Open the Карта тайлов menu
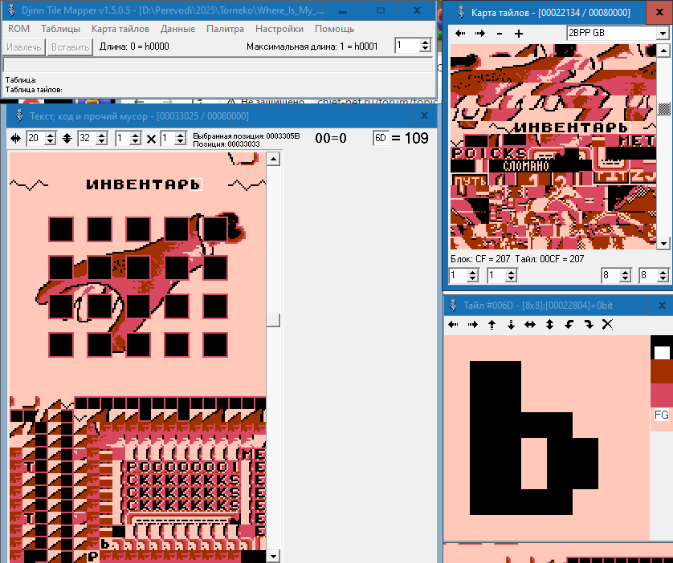The width and height of the screenshot is (673, 563). (x=120, y=29)
